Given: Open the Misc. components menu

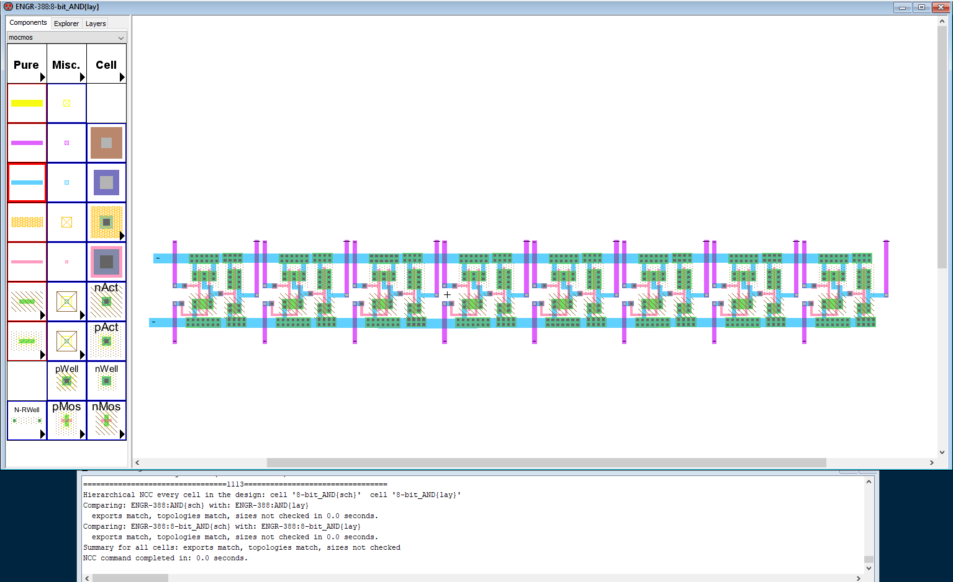Looking at the screenshot, I should (x=66, y=63).
